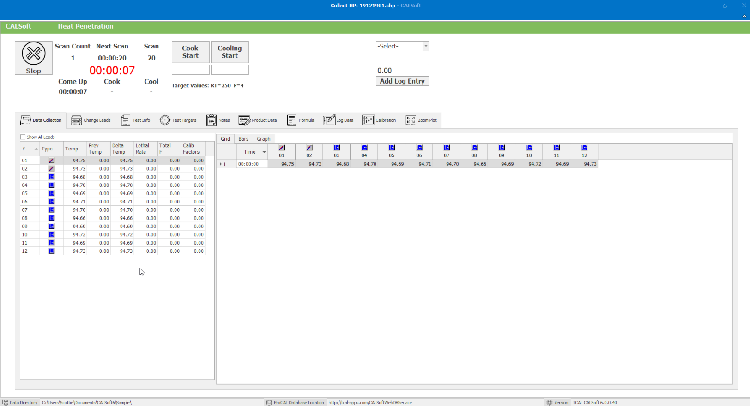
Task: Open the Test Targets crosshair tool
Action: (178, 120)
